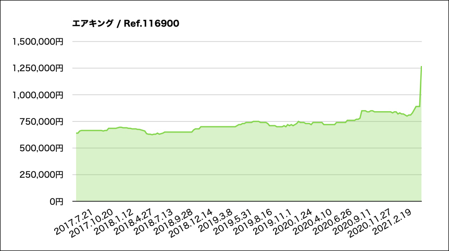Click the 250,000円 axis label
This screenshot has width=449, height=251.
pos(41,175)
